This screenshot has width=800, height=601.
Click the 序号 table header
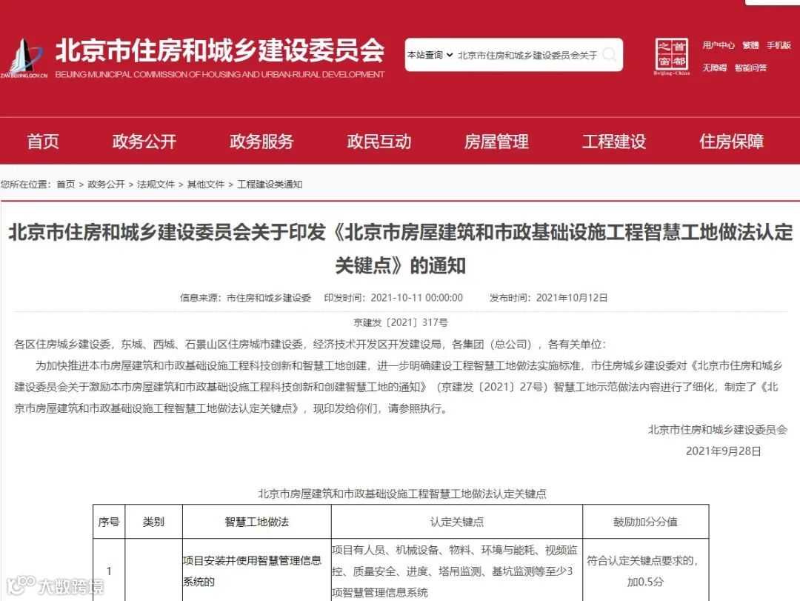tap(109, 522)
